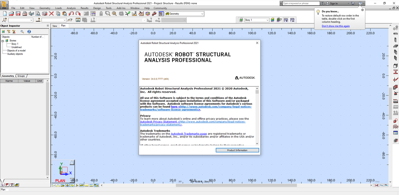Save the project using the floppy icon

(18, 14)
